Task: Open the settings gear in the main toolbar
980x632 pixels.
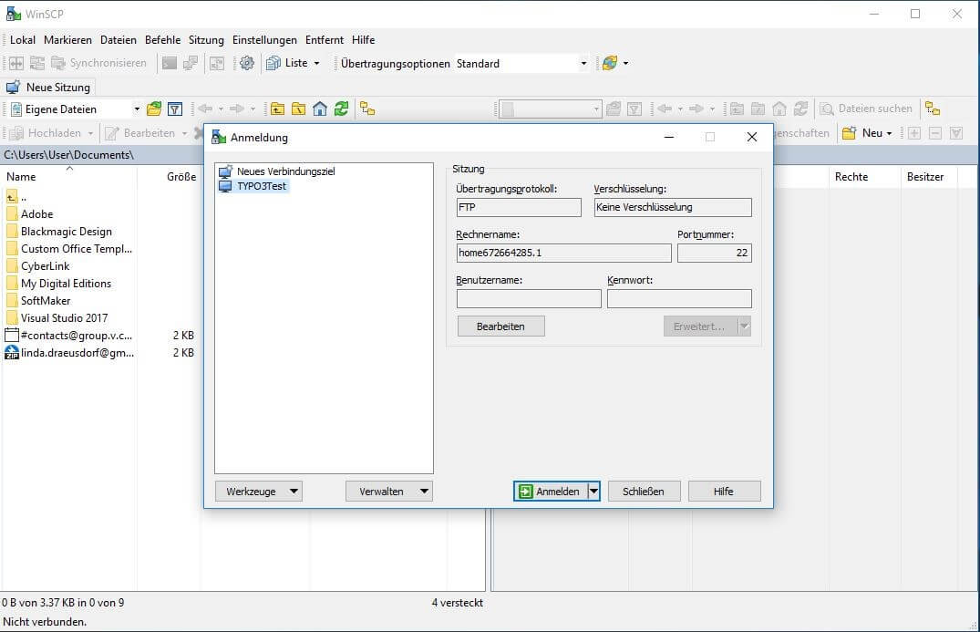Action: [x=247, y=63]
